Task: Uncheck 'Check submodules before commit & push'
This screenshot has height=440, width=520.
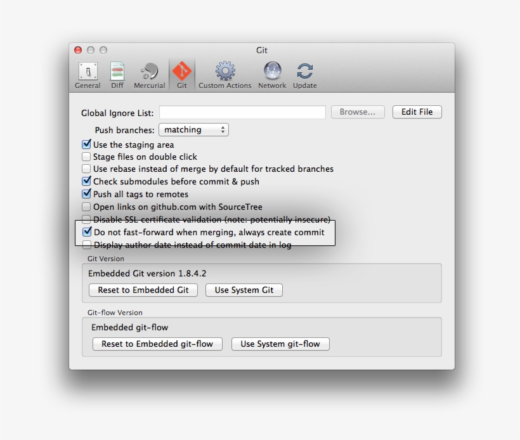Action: pos(86,181)
